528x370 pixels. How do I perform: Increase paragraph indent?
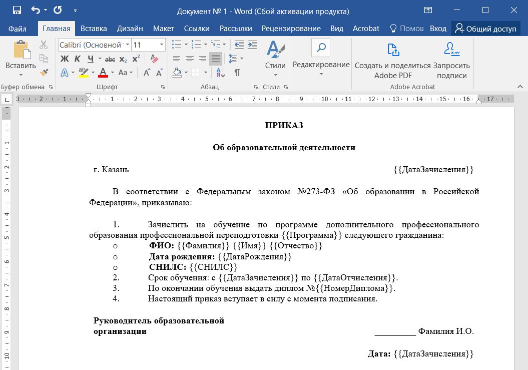(252, 45)
